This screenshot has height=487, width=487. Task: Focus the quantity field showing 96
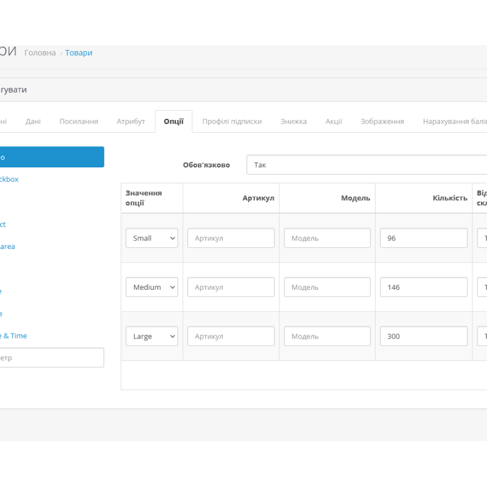tap(423, 238)
